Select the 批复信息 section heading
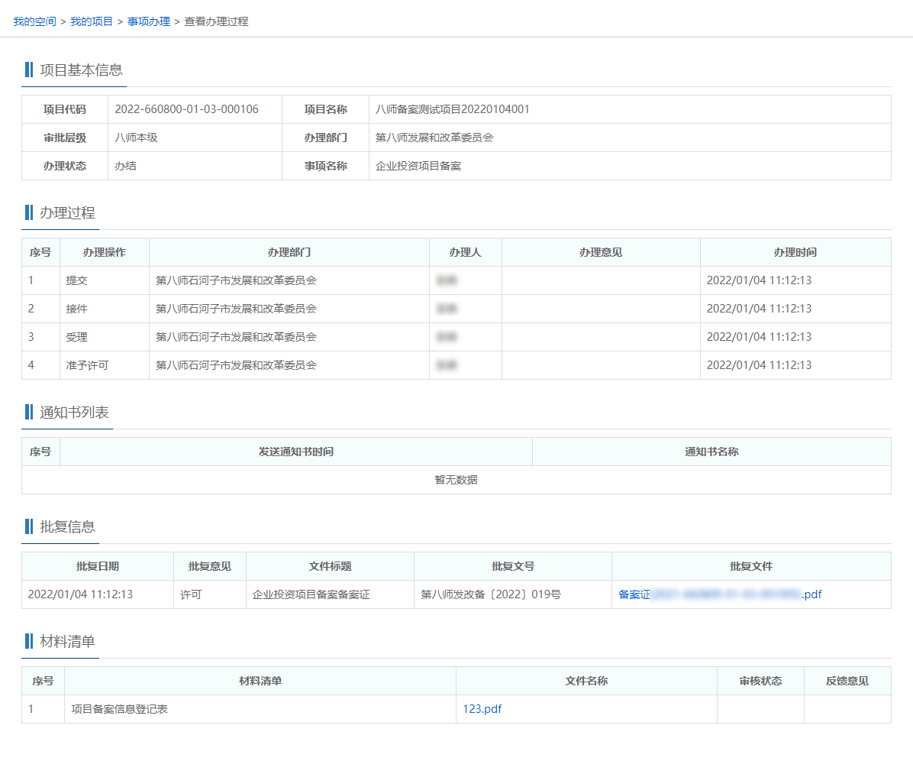913x761 pixels. [x=67, y=527]
